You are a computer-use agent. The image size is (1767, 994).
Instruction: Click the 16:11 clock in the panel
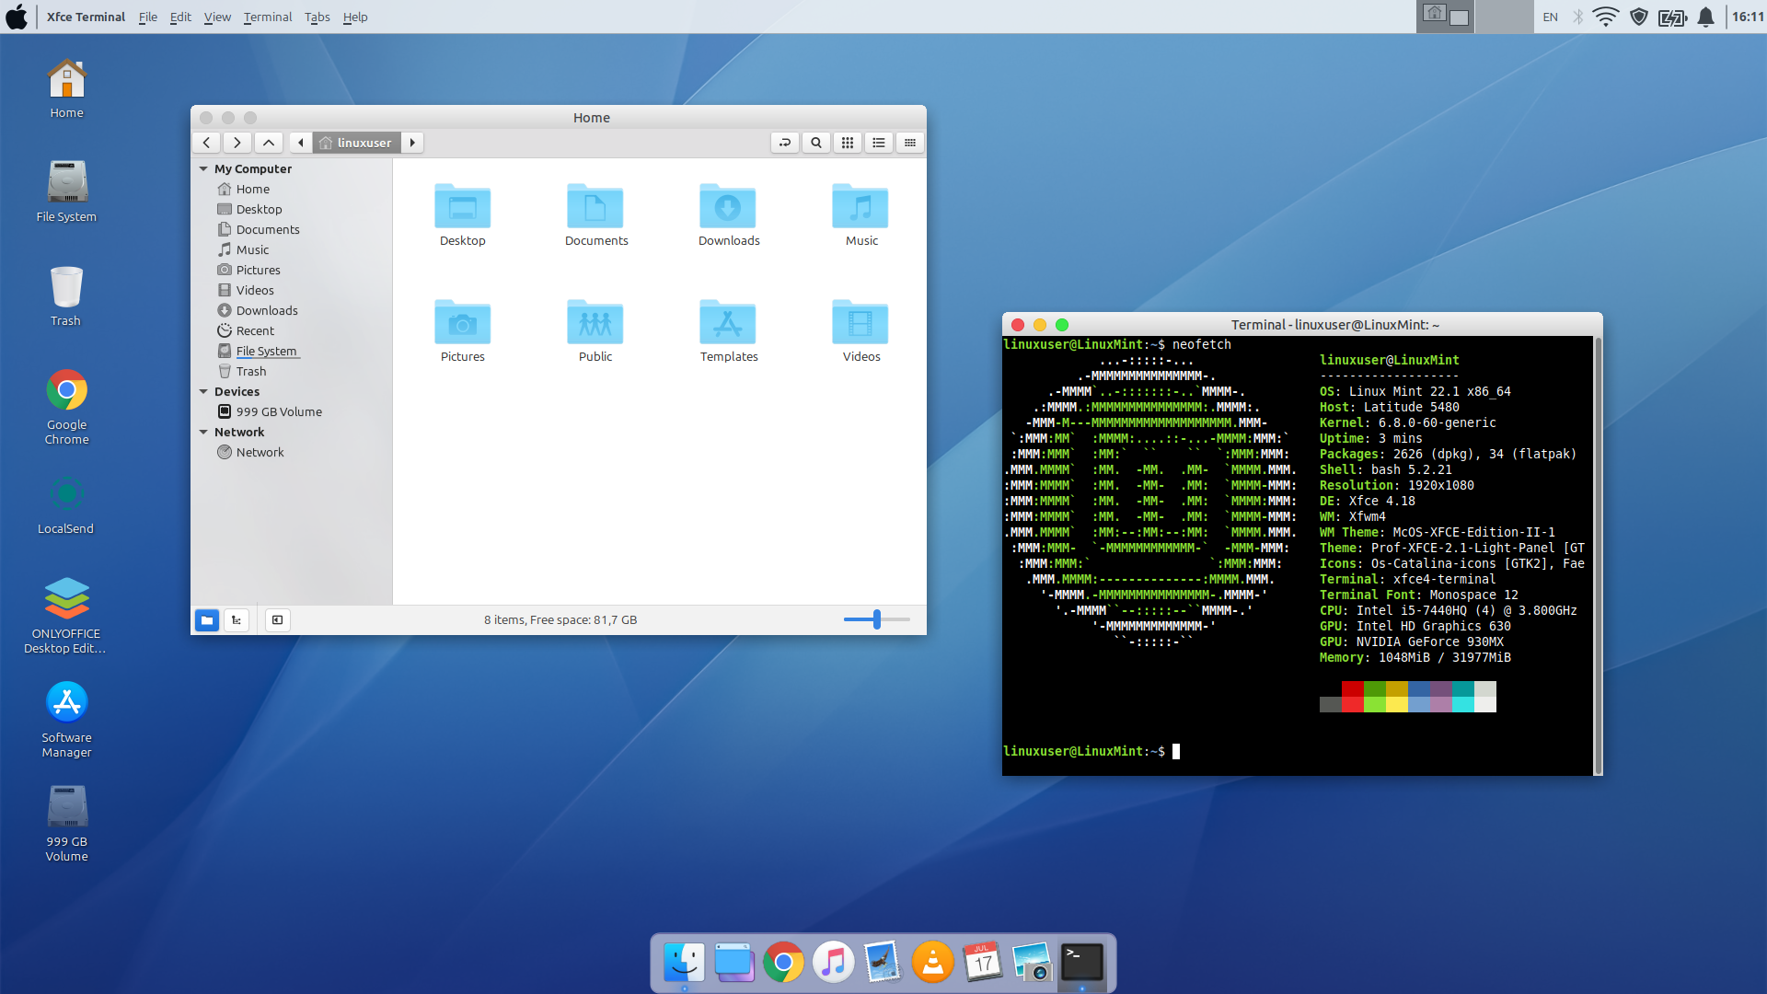click(1748, 17)
